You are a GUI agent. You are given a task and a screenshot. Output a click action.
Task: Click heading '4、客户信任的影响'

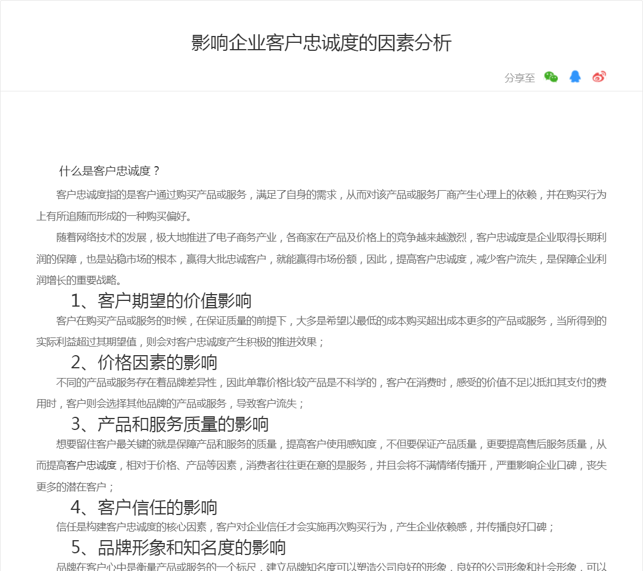point(144,507)
